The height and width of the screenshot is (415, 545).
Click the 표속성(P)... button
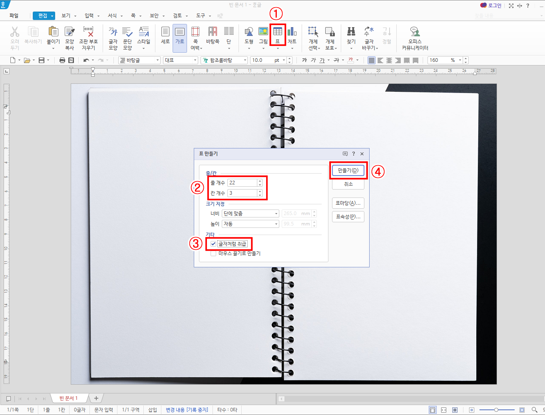(348, 217)
